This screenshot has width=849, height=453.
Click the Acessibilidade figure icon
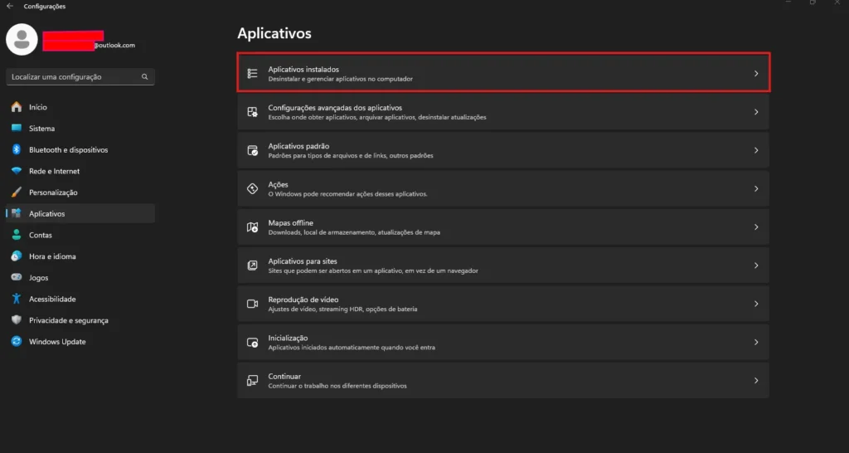pyautogui.click(x=17, y=300)
